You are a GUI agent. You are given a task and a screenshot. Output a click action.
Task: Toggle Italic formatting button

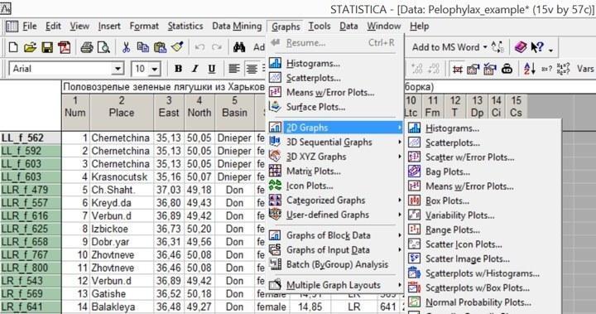click(195, 69)
